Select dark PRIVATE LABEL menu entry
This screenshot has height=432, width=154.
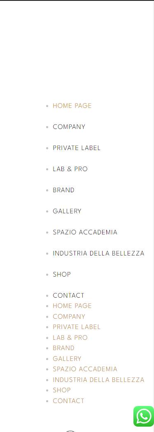tap(77, 148)
